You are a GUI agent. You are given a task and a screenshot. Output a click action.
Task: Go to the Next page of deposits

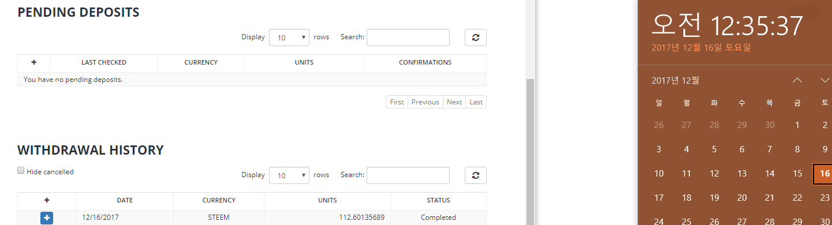pyautogui.click(x=454, y=102)
